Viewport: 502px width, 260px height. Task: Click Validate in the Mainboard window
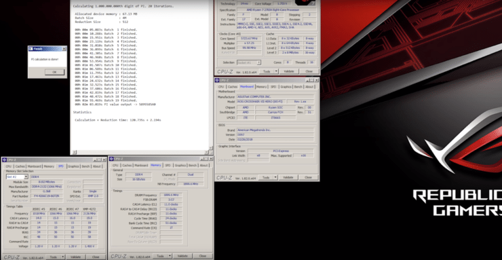(288, 177)
